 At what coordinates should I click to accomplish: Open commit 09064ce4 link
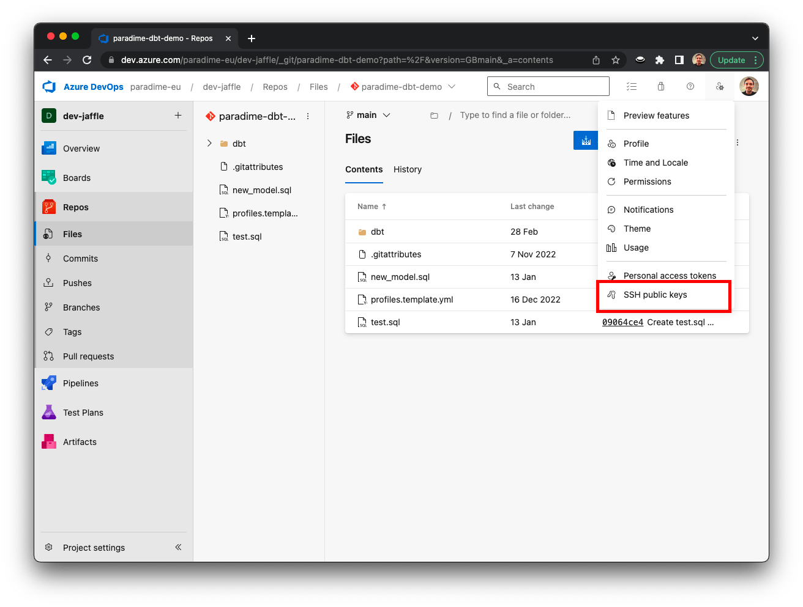point(622,322)
